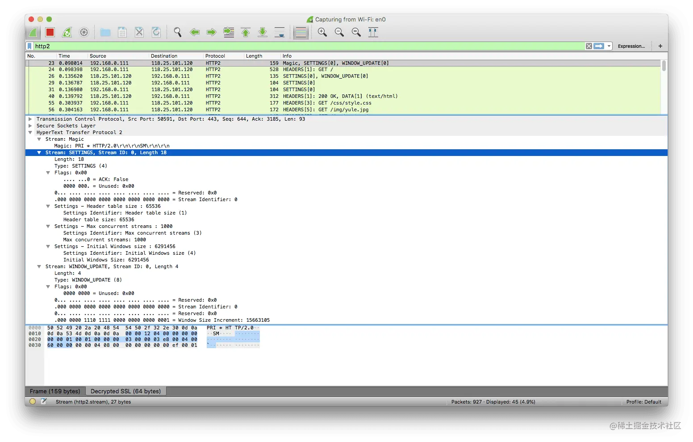Screen dimensions: 693x442
Task: Select the Frame (159 bytes) tab
Action: click(x=55, y=391)
